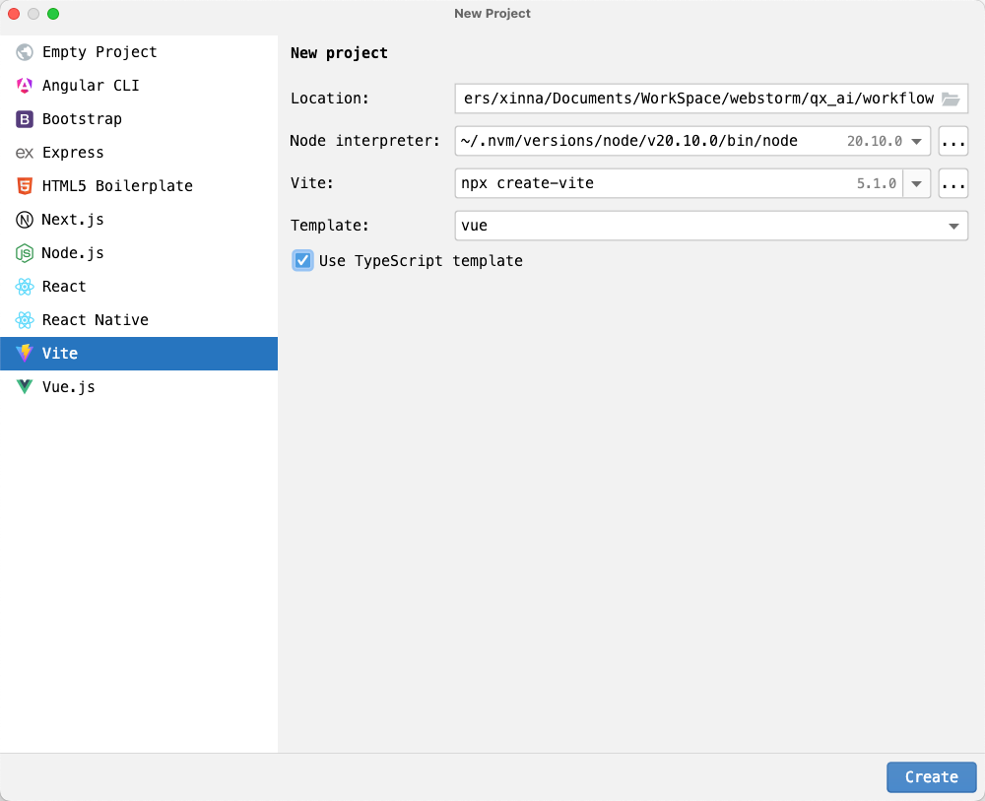Click the Create button
The image size is (985, 801).
(x=932, y=777)
